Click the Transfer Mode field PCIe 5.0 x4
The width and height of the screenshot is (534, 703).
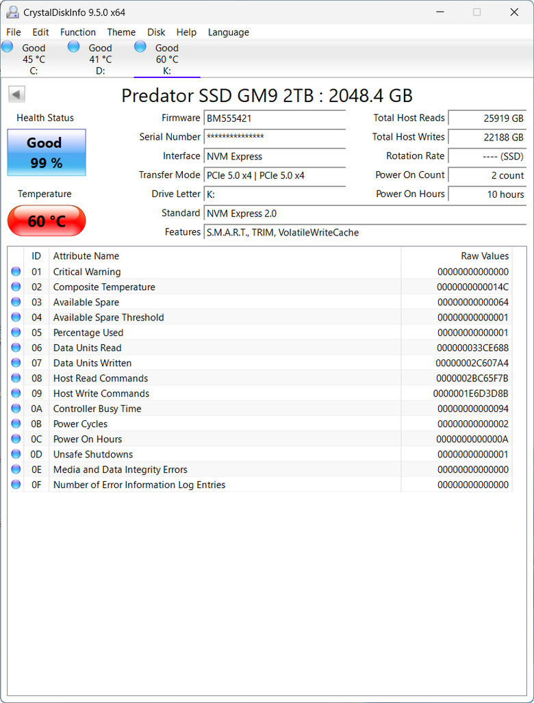pyautogui.click(x=275, y=175)
